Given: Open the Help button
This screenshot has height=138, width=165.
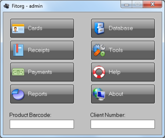Looking at the screenshot, I should [x=123, y=72].
